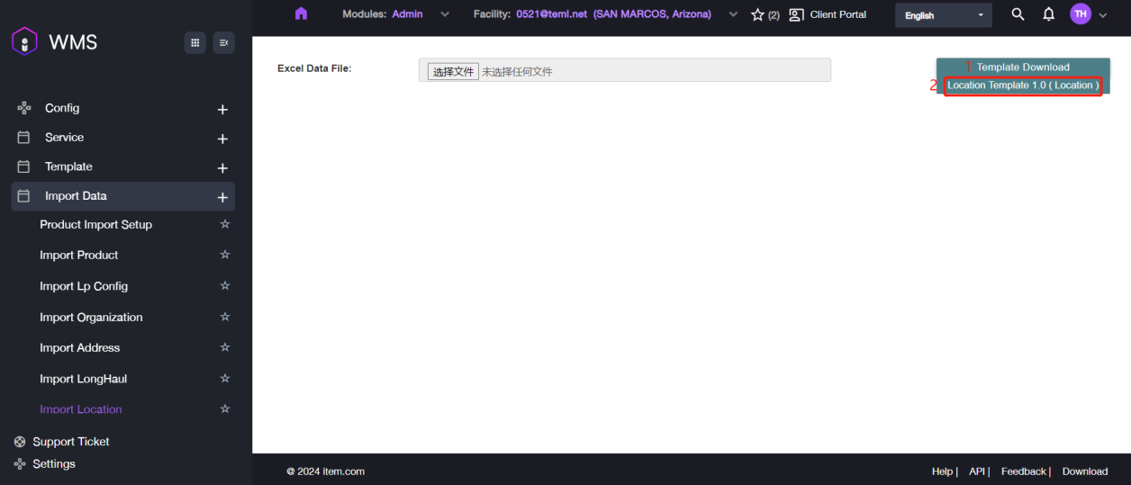1131x485 pixels.
Task: Click the choose file button
Action: point(453,71)
